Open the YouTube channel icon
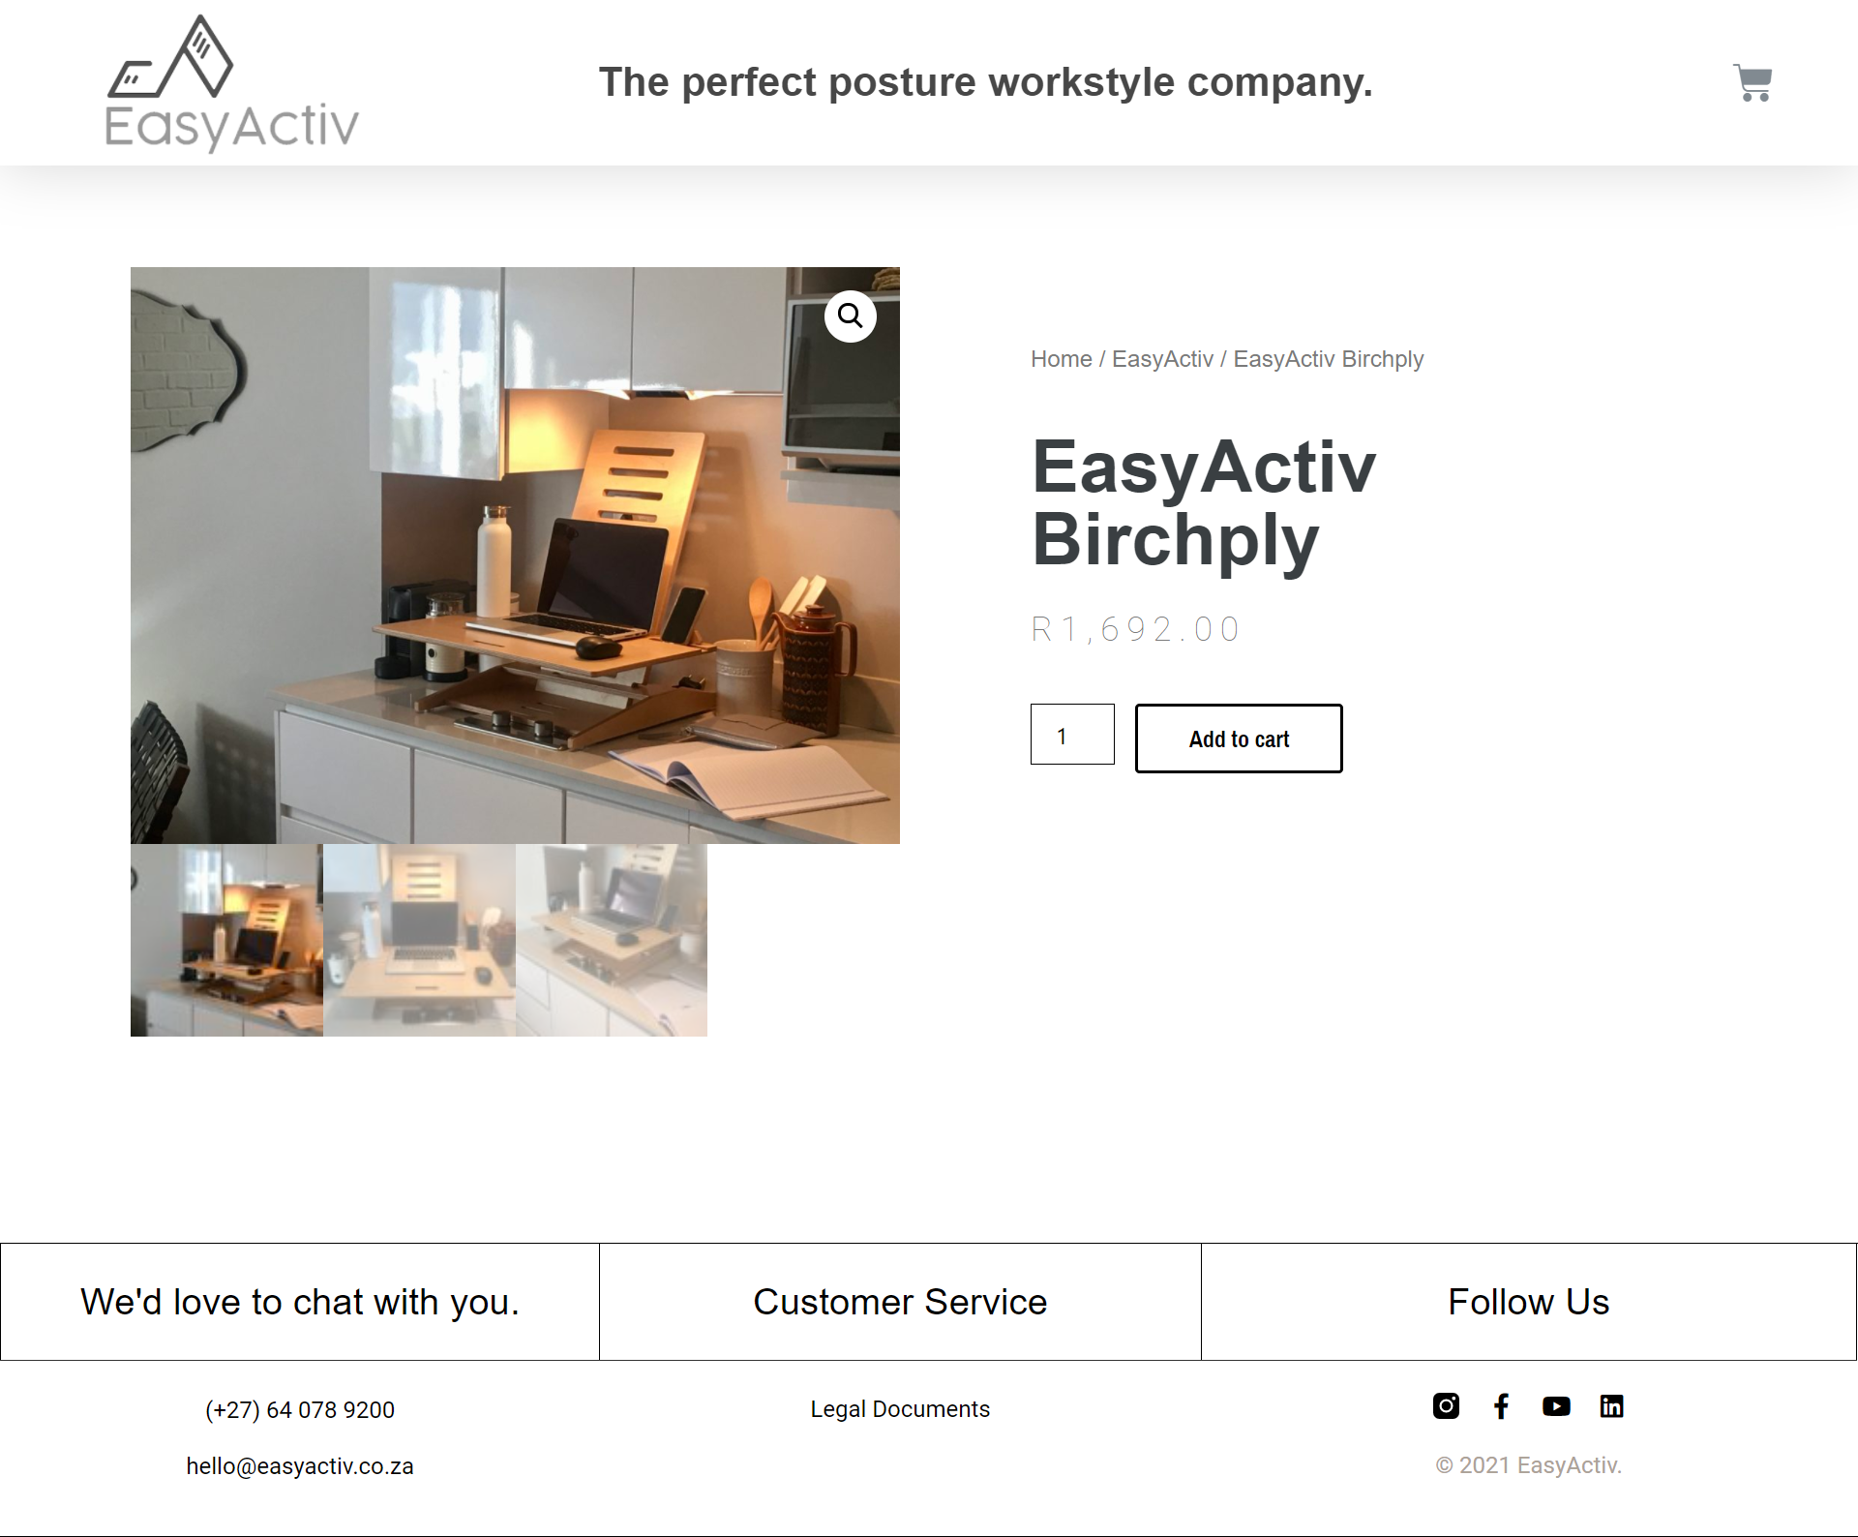 pyautogui.click(x=1556, y=1405)
